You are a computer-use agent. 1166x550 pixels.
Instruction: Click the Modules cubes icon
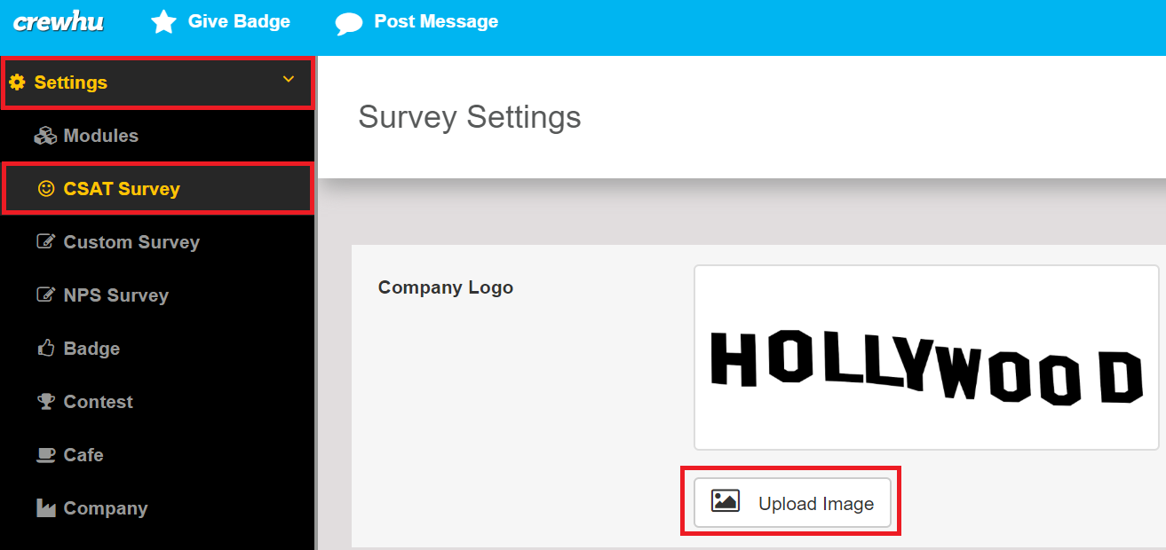tap(45, 136)
